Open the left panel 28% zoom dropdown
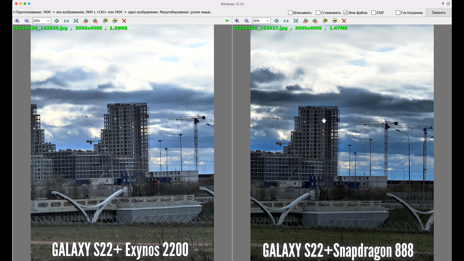This screenshot has height=261, width=464. click(x=48, y=21)
